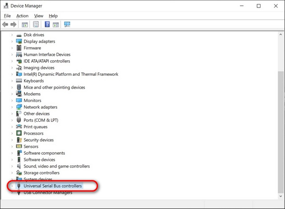Expand the Network adapters node
Screen dimensions: 285x209
click(12, 107)
